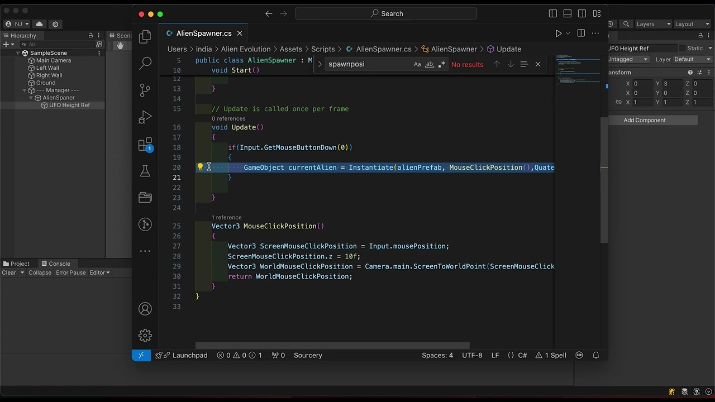Viewport: 715px width, 402px height.
Task: Open Unity cloud services icon
Action: coord(39,24)
